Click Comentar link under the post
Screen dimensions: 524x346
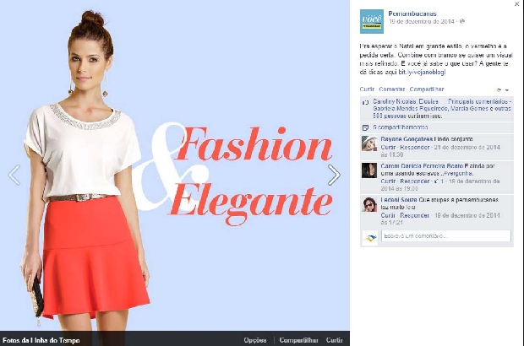click(x=392, y=89)
